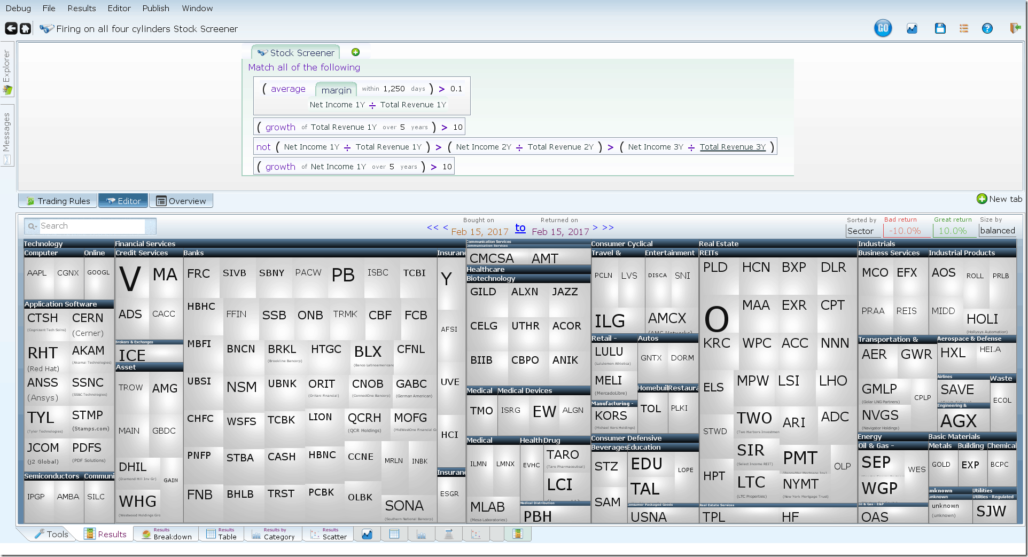The image size is (1028, 557).
Task: Open the Window menu
Action: pos(197,8)
